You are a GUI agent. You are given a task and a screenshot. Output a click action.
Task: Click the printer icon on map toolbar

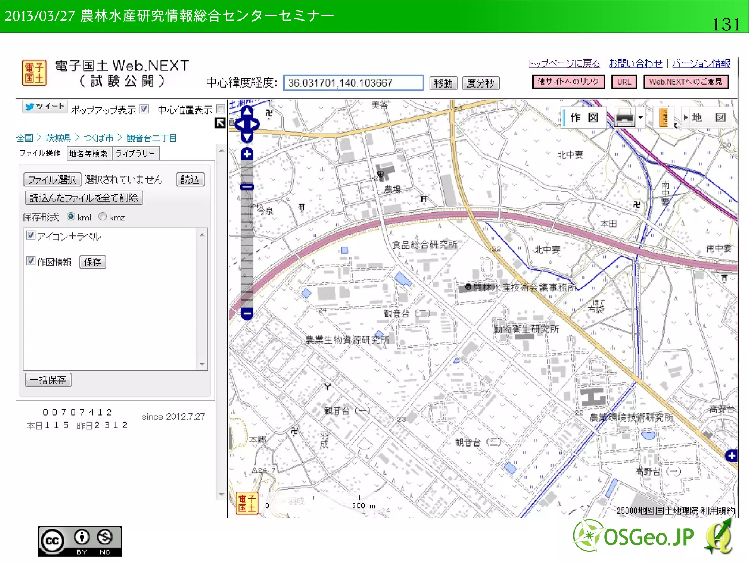[x=624, y=118]
